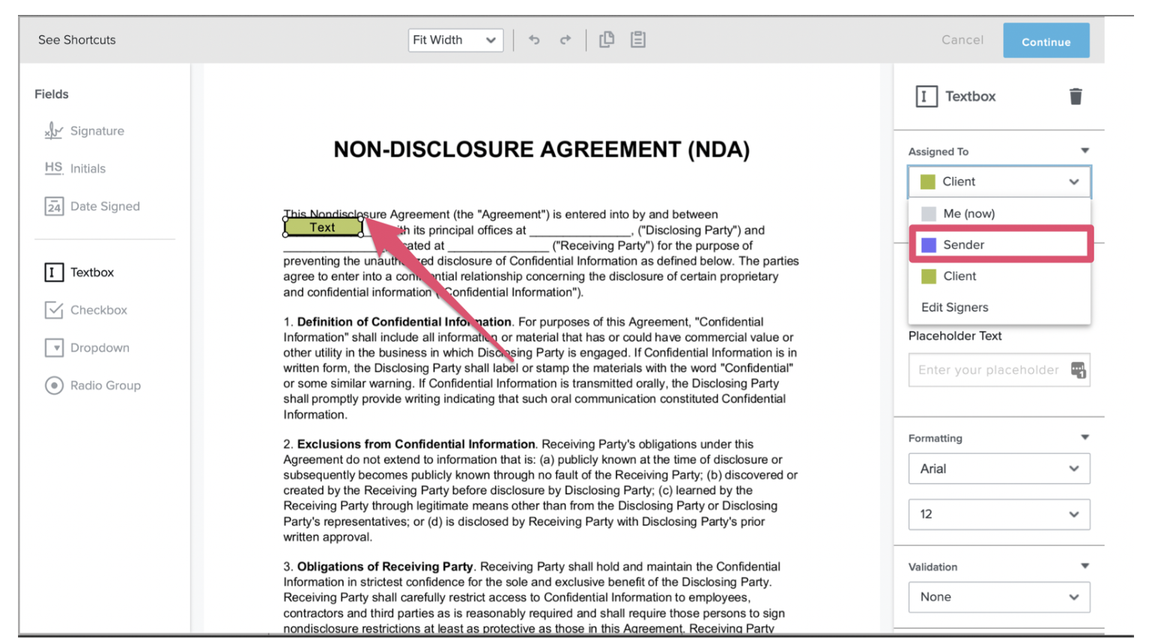Click the Placeholder Text label
The height and width of the screenshot is (639, 1164).
955,336
